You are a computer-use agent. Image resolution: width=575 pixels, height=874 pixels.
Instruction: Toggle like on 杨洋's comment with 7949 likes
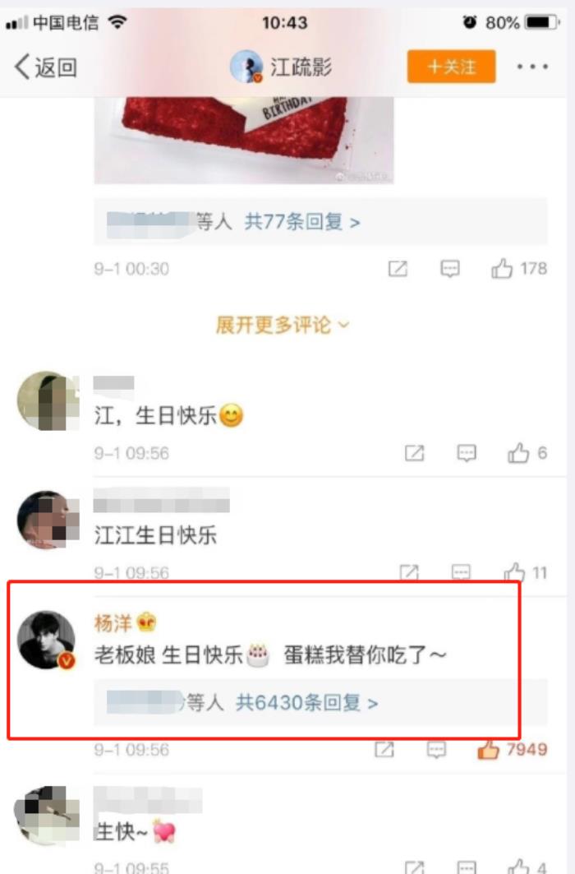coord(488,750)
